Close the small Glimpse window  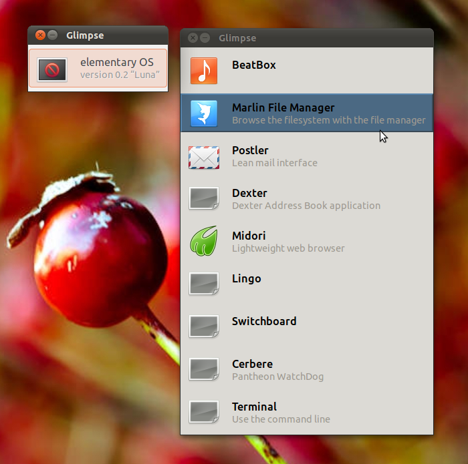[x=40, y=35]
